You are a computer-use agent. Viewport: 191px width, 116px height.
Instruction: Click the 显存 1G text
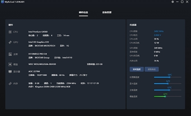click(x=64, y=46)
